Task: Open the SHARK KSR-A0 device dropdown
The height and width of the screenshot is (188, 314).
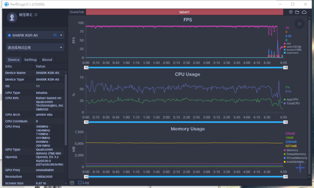Action: (x=61, y=35)
